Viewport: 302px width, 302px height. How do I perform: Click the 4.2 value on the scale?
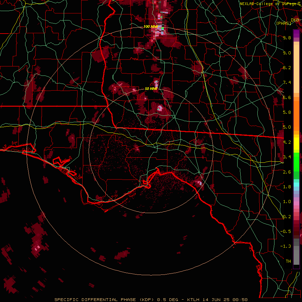point(287,142)
